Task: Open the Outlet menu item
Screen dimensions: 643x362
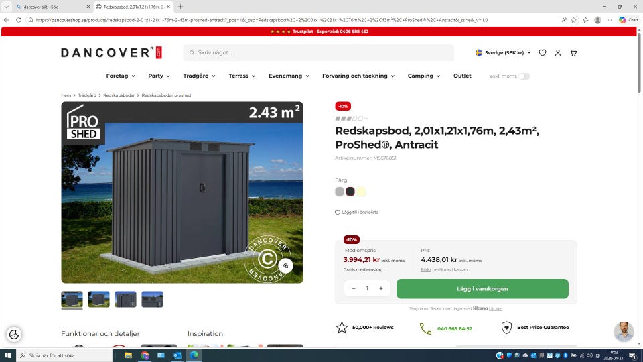Action: coord(462,76)
